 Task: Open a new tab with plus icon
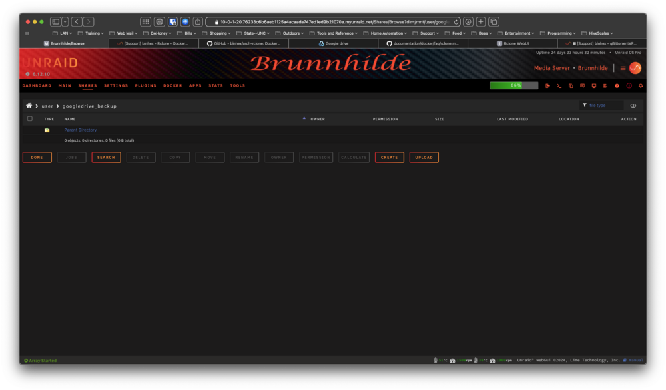(x=481, y=22)
